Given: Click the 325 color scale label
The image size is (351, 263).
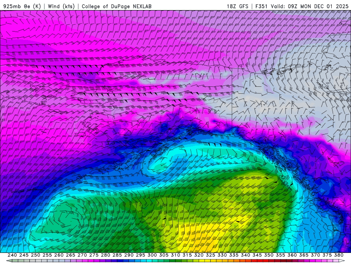Looking at the screenshot, I should coord(211,255).
